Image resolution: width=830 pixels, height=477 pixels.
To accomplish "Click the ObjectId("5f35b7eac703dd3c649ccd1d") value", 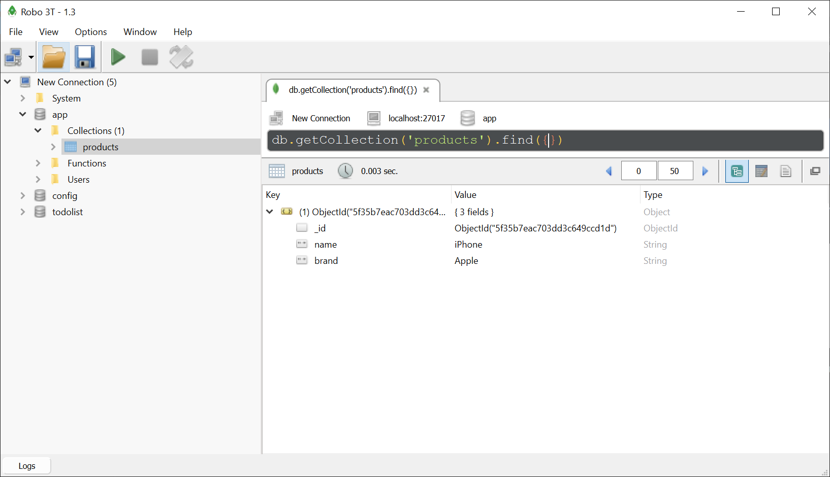I will pyautogui.click(x=535, y=228).
